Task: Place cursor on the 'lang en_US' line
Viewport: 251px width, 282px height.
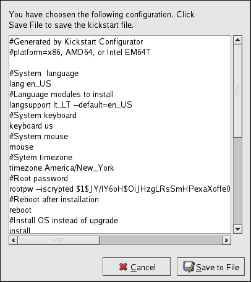Action: pos(30,84)
